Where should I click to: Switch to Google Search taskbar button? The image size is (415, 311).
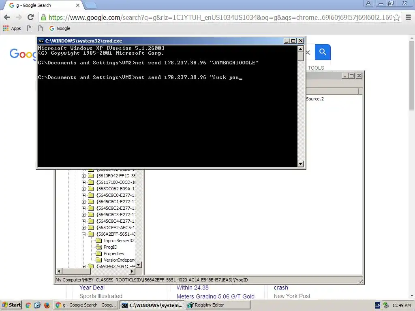86,305
